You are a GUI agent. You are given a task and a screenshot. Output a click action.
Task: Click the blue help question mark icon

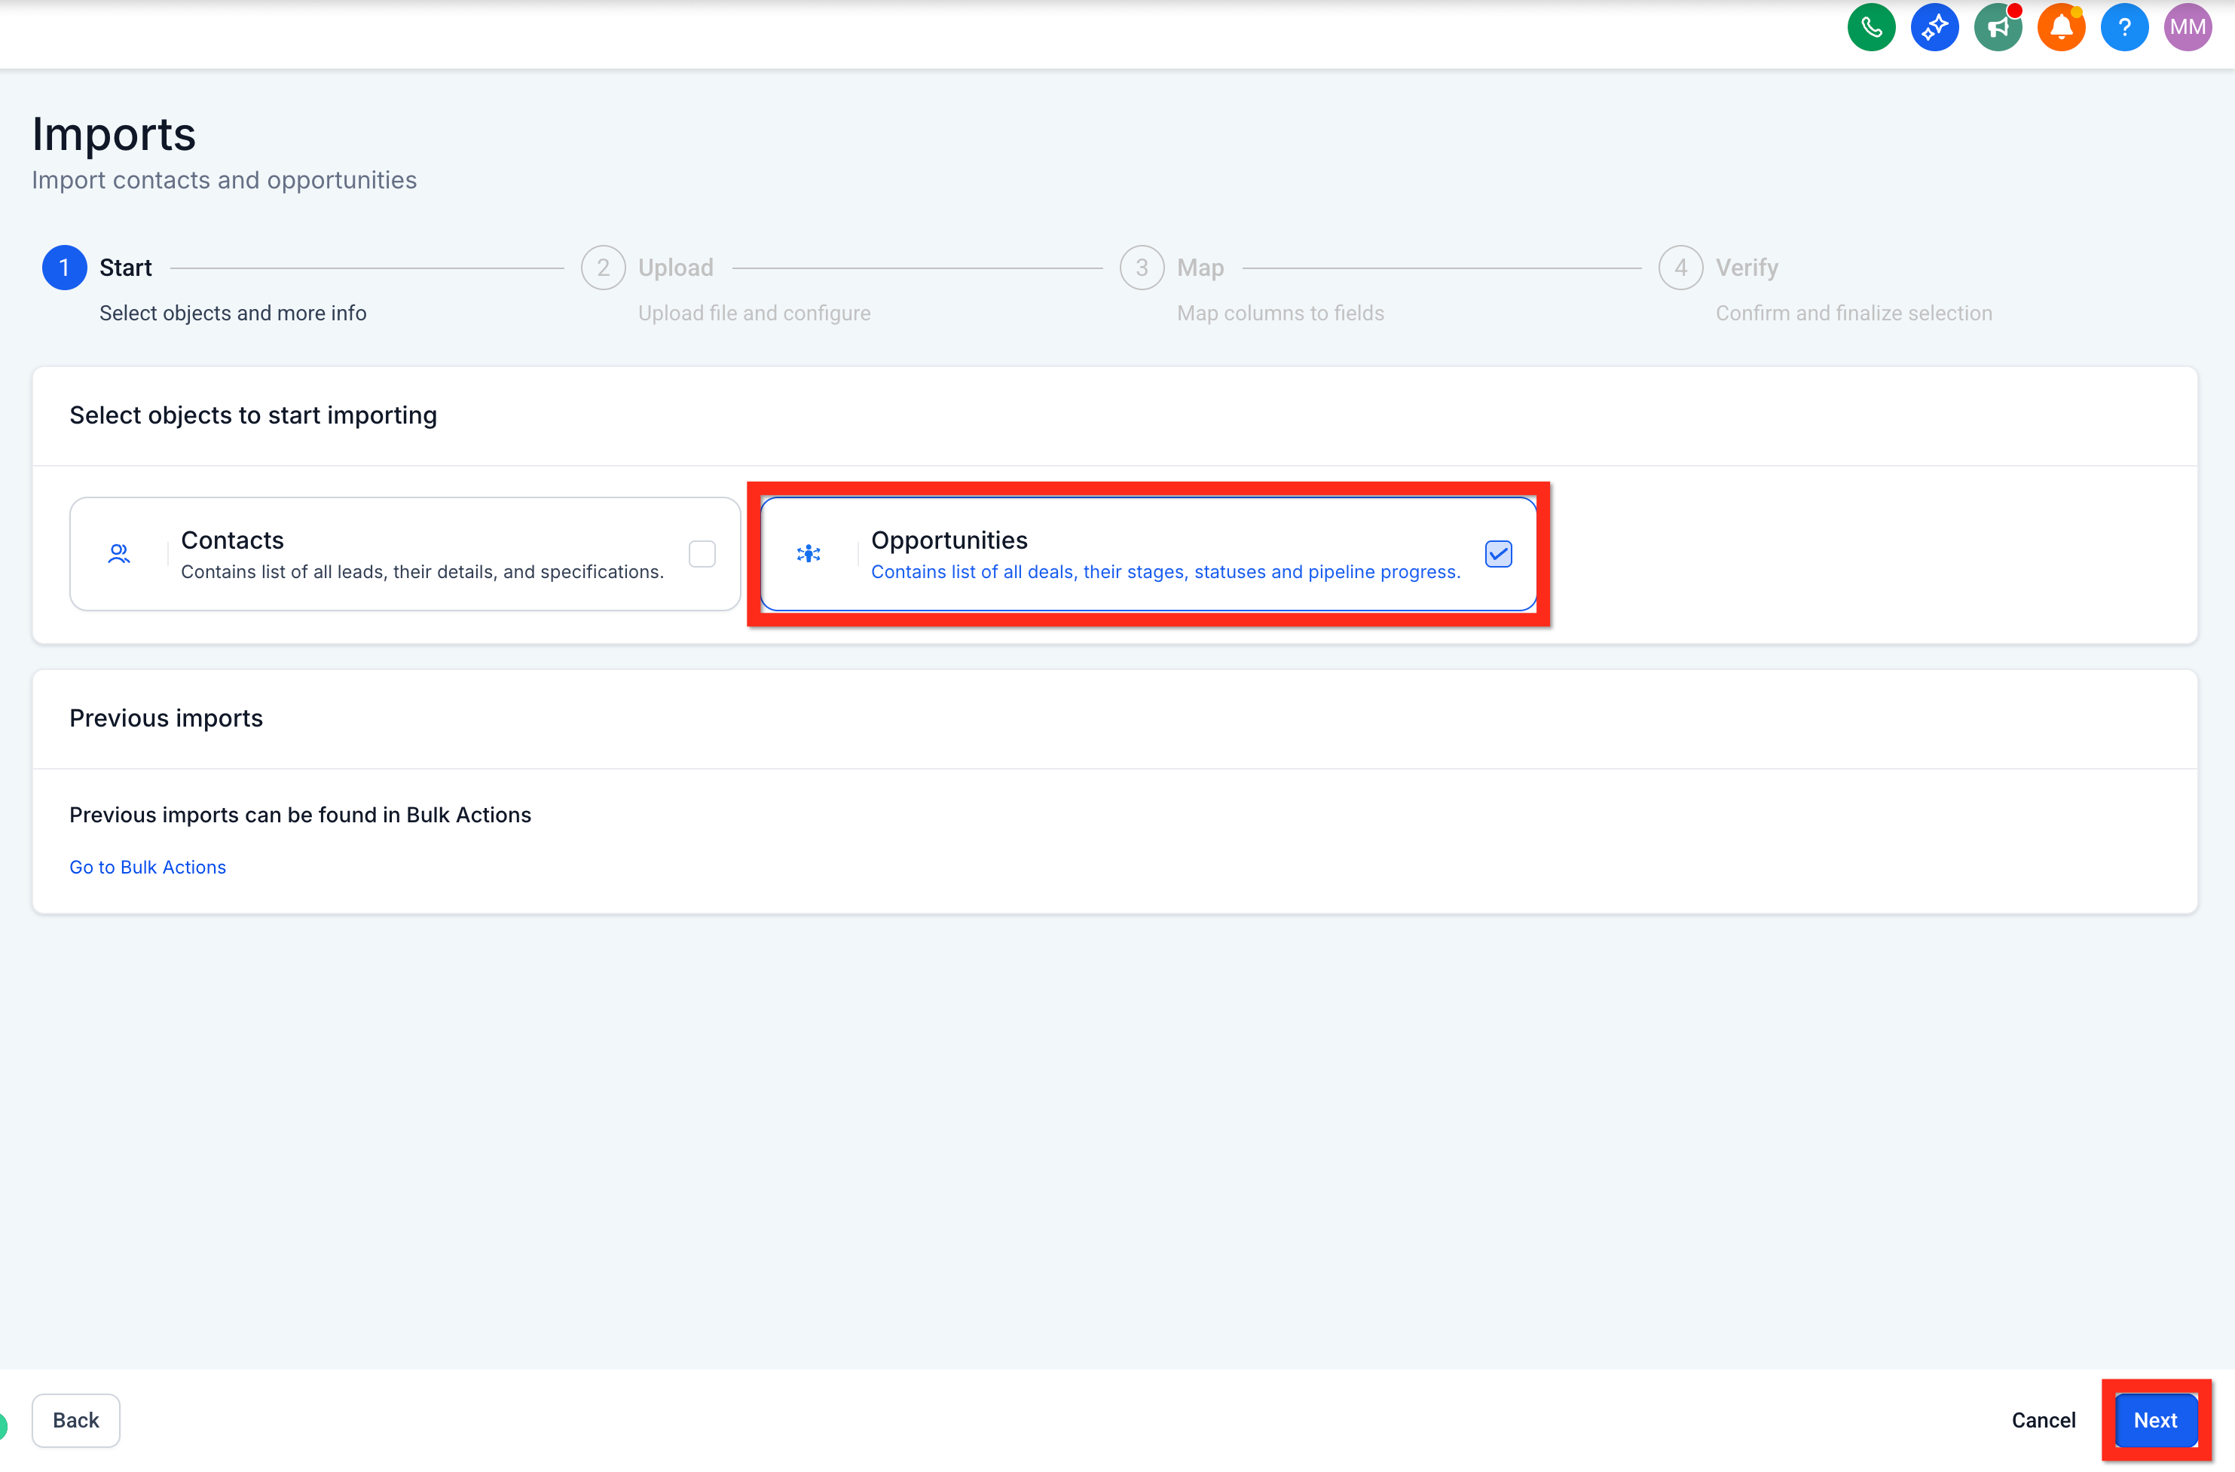[2123, 27]
